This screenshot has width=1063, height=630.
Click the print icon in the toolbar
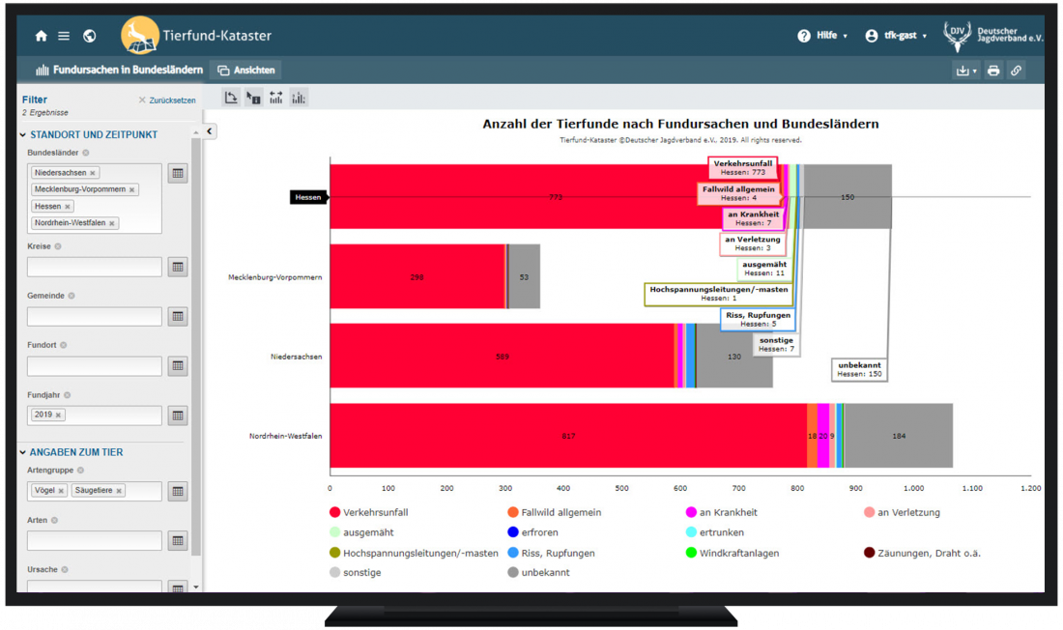[x=992, y=71]
